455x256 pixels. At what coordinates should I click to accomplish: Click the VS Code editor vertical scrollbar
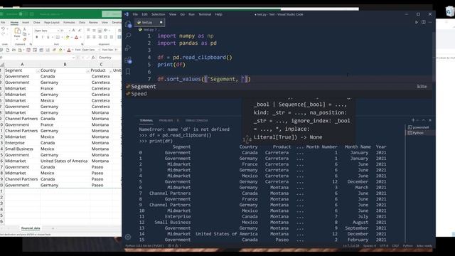tap(434, 57)
